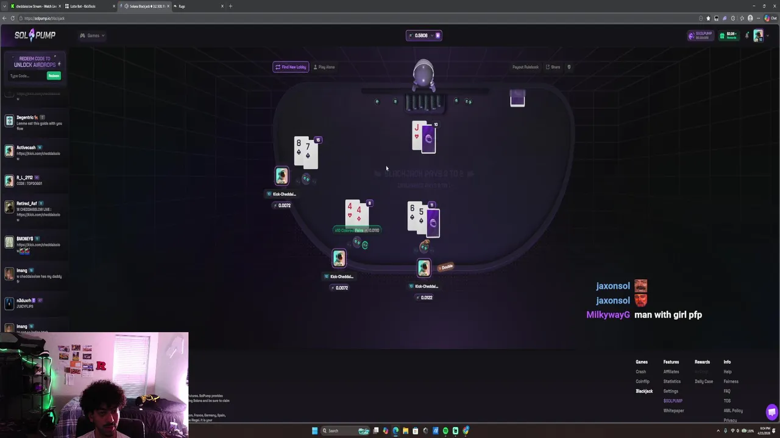The image size is (780, 438).
Task: Open the Whitepaper link
Action: [x=673, y=411]
